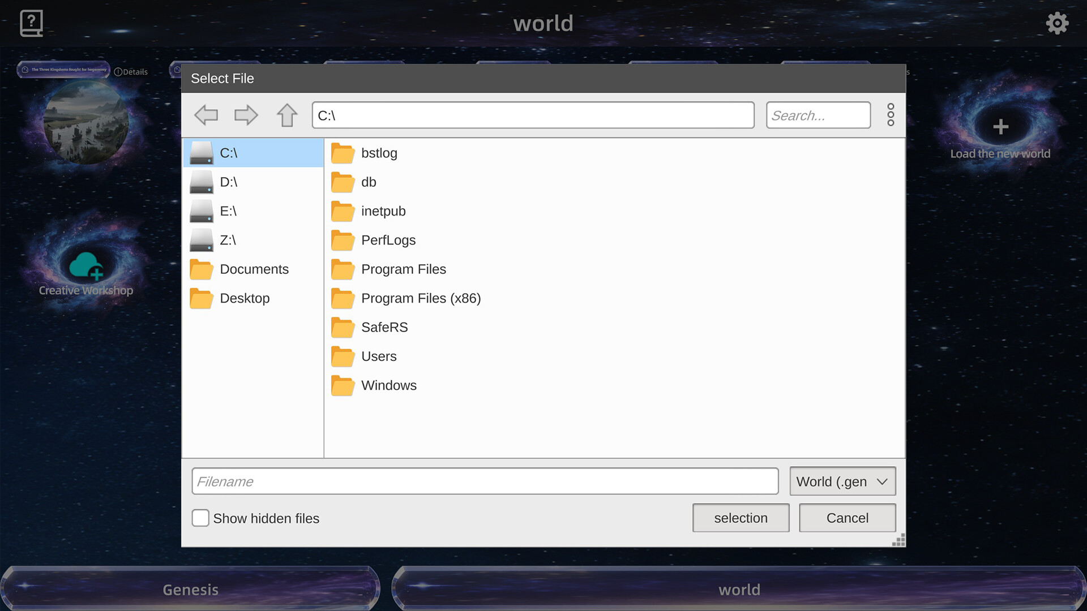
Task: Click the back navigation arrow
Action: click(x=206, y=115)
